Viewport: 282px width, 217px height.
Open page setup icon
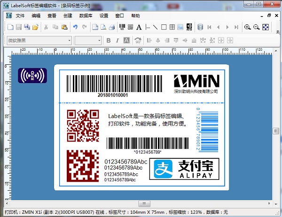point(95,27)
